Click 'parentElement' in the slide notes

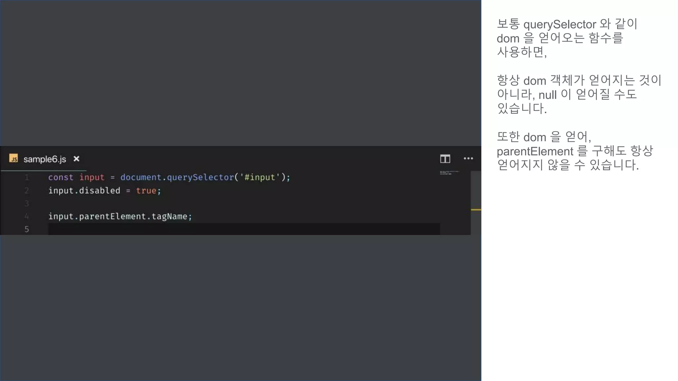click(535, 151)
